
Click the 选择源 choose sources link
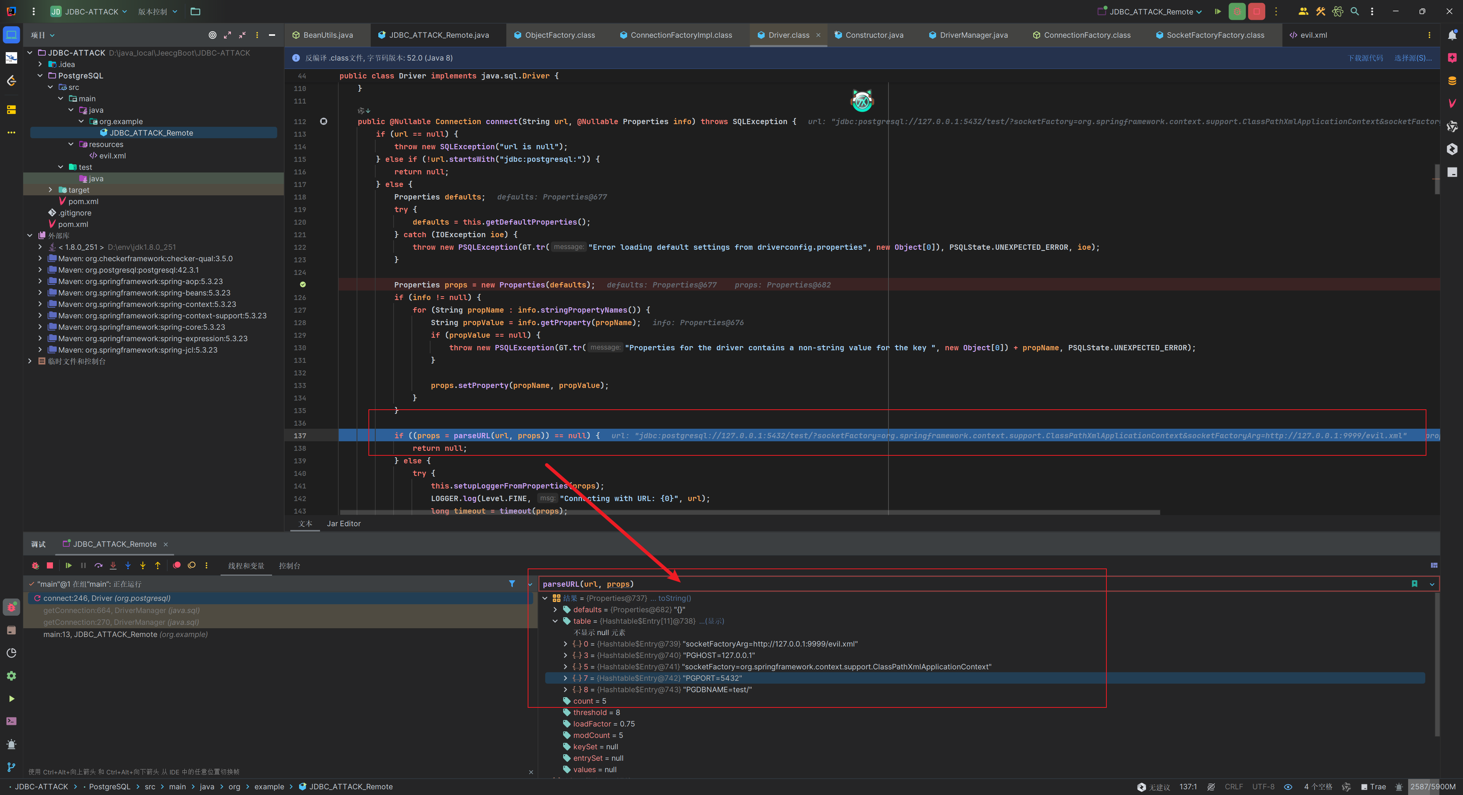(1412, 58)
